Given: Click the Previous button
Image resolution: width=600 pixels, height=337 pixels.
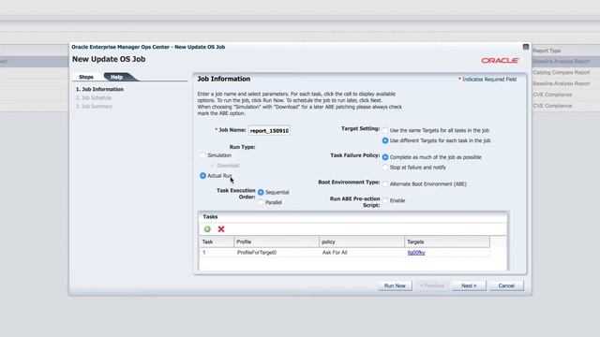Looking at the screenshot, I should pos(431,286).
